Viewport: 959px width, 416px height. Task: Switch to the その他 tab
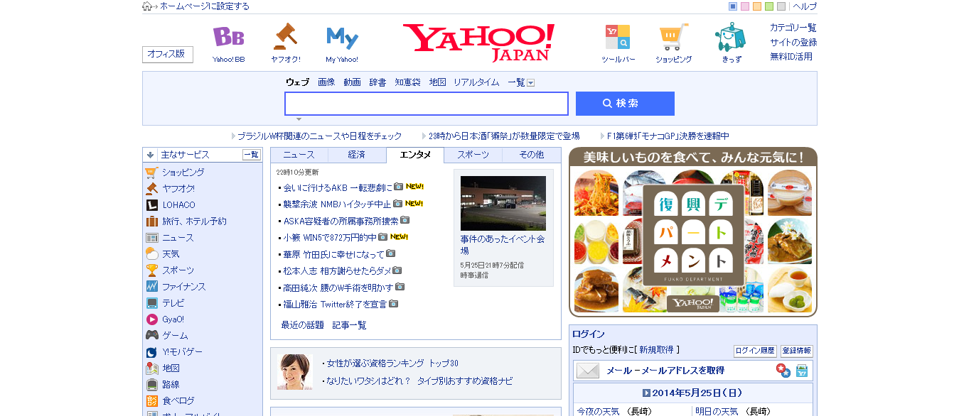(531, 155)
